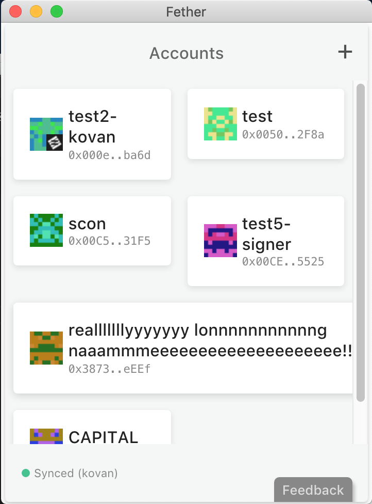Click the plus icon to add account
The image size is (372, 504).
(345, 52)
